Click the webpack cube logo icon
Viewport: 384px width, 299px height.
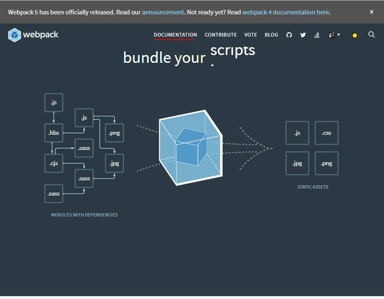click(x=14, y=35)
